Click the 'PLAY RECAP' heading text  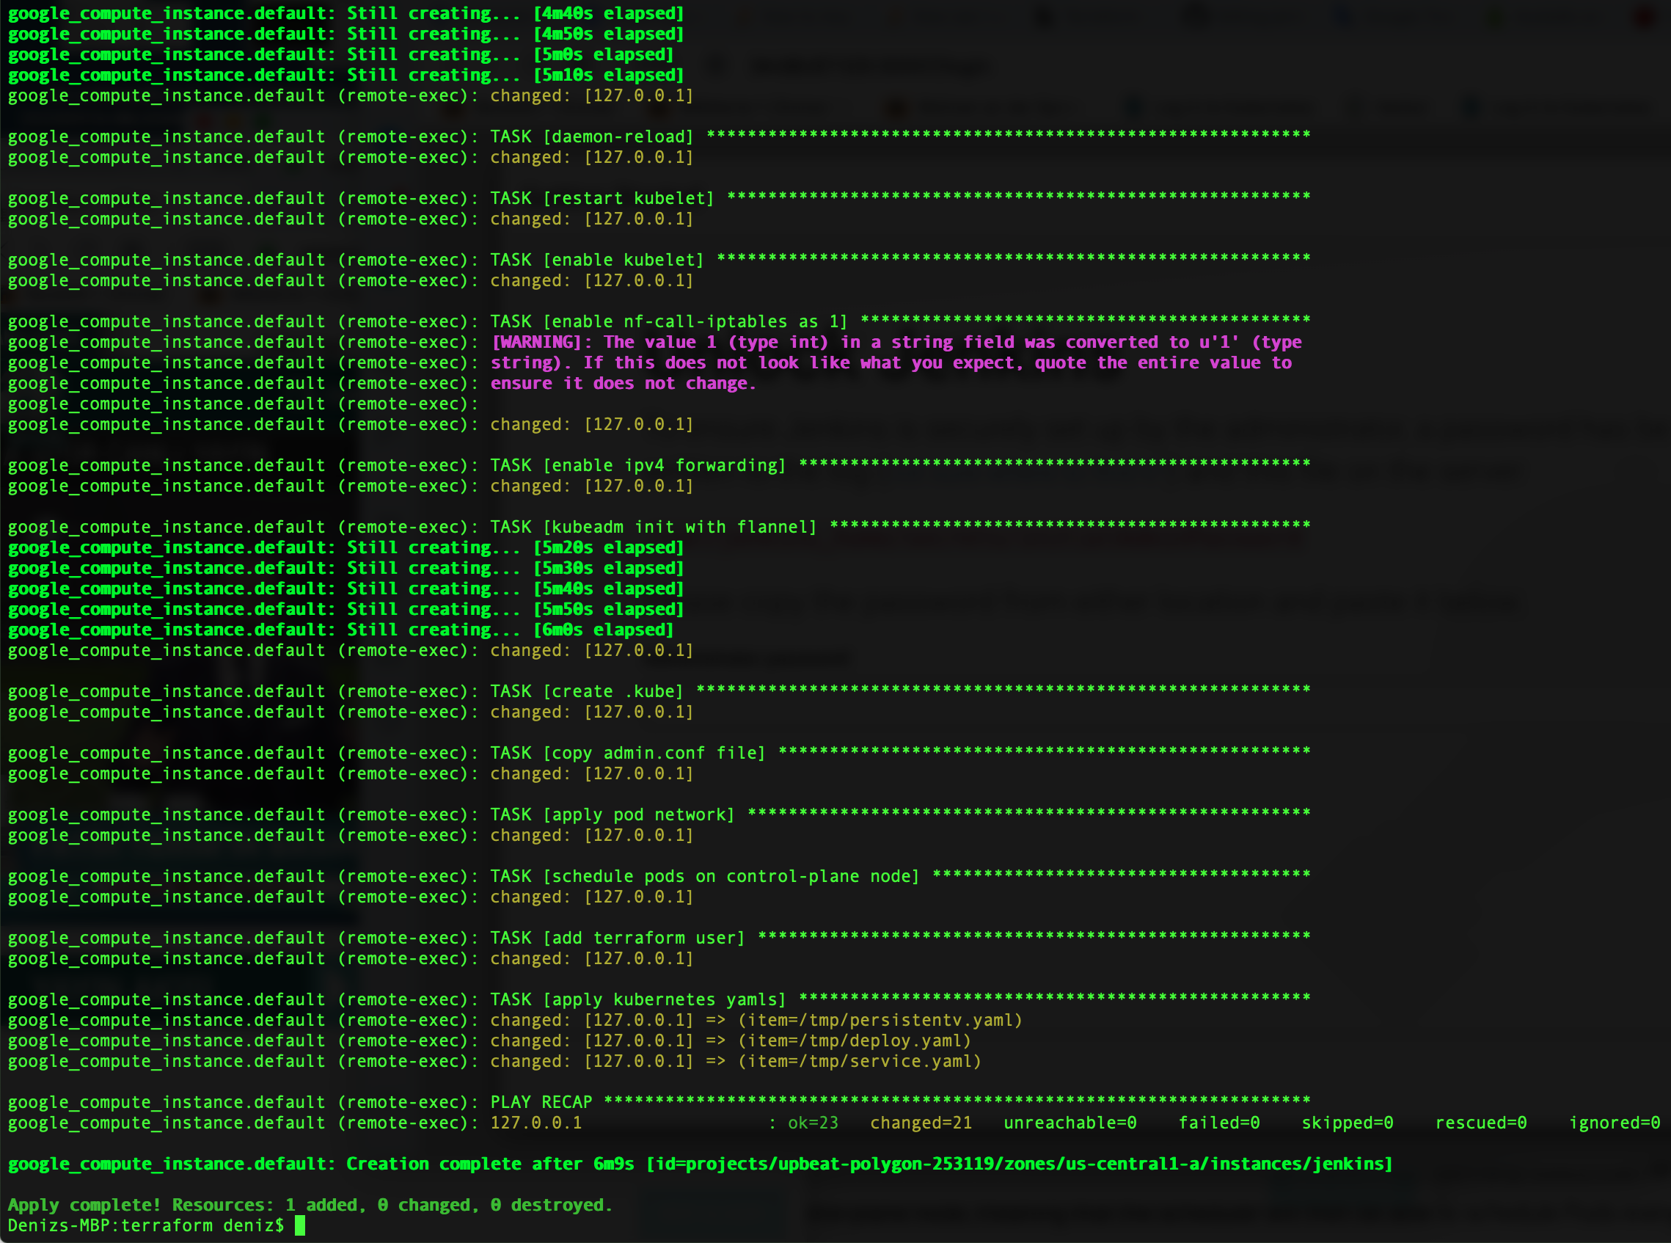(541, 1102)
